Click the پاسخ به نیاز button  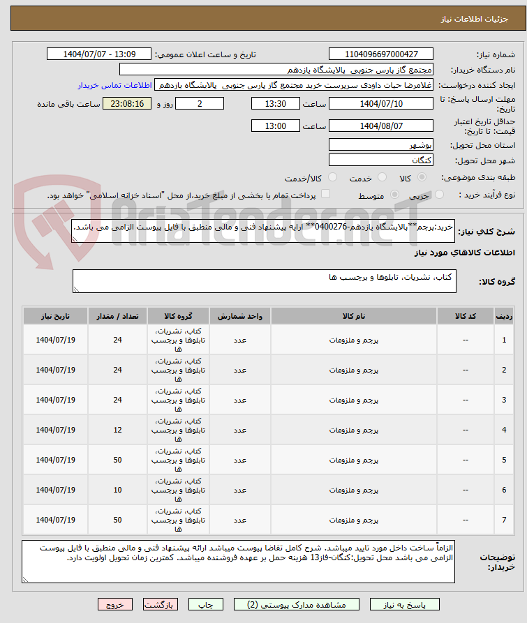point(405,604)
